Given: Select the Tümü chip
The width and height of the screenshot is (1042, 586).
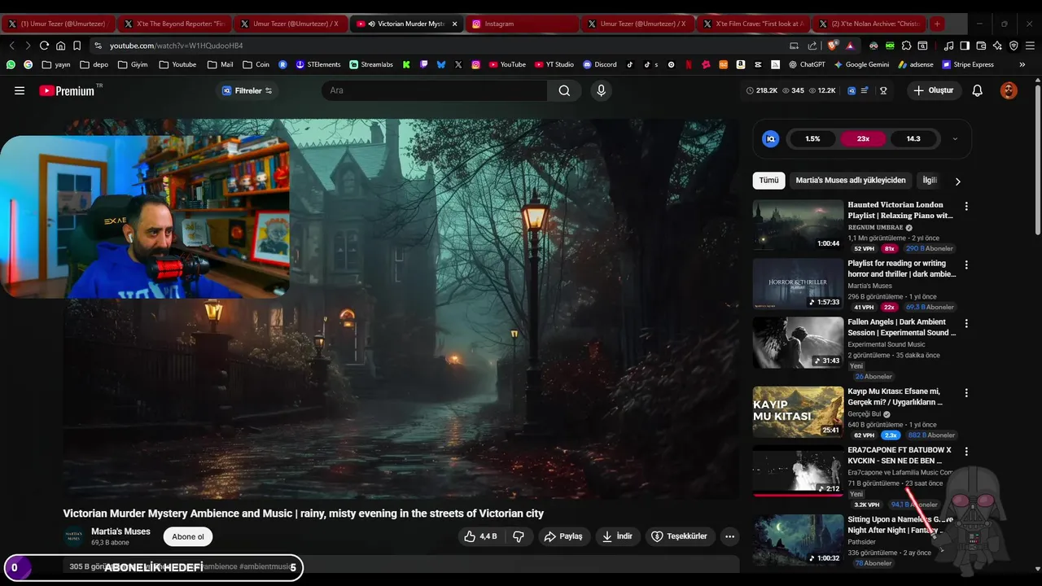Looking at the screenshot, I should (x=769, y=181).
